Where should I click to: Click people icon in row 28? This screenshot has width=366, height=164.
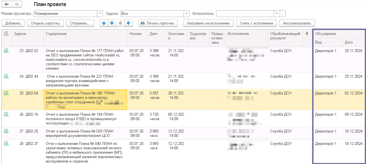[6, 144]
